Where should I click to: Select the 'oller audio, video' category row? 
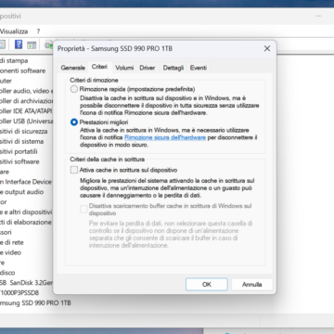click(27, 91)
